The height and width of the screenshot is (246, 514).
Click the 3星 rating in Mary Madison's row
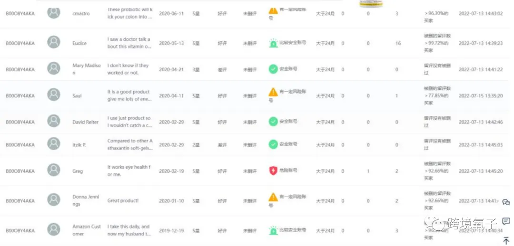(x=196, y=69)
